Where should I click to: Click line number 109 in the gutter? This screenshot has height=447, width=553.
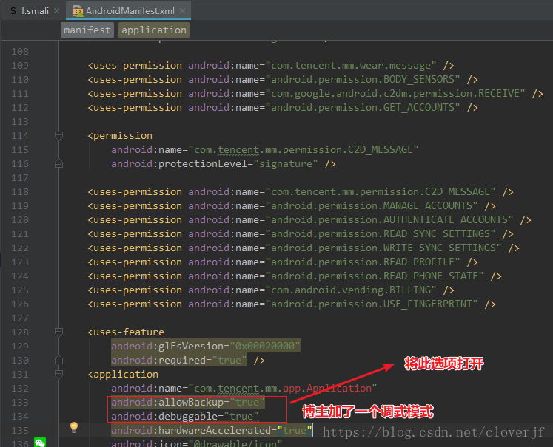[x=20, y=66]
